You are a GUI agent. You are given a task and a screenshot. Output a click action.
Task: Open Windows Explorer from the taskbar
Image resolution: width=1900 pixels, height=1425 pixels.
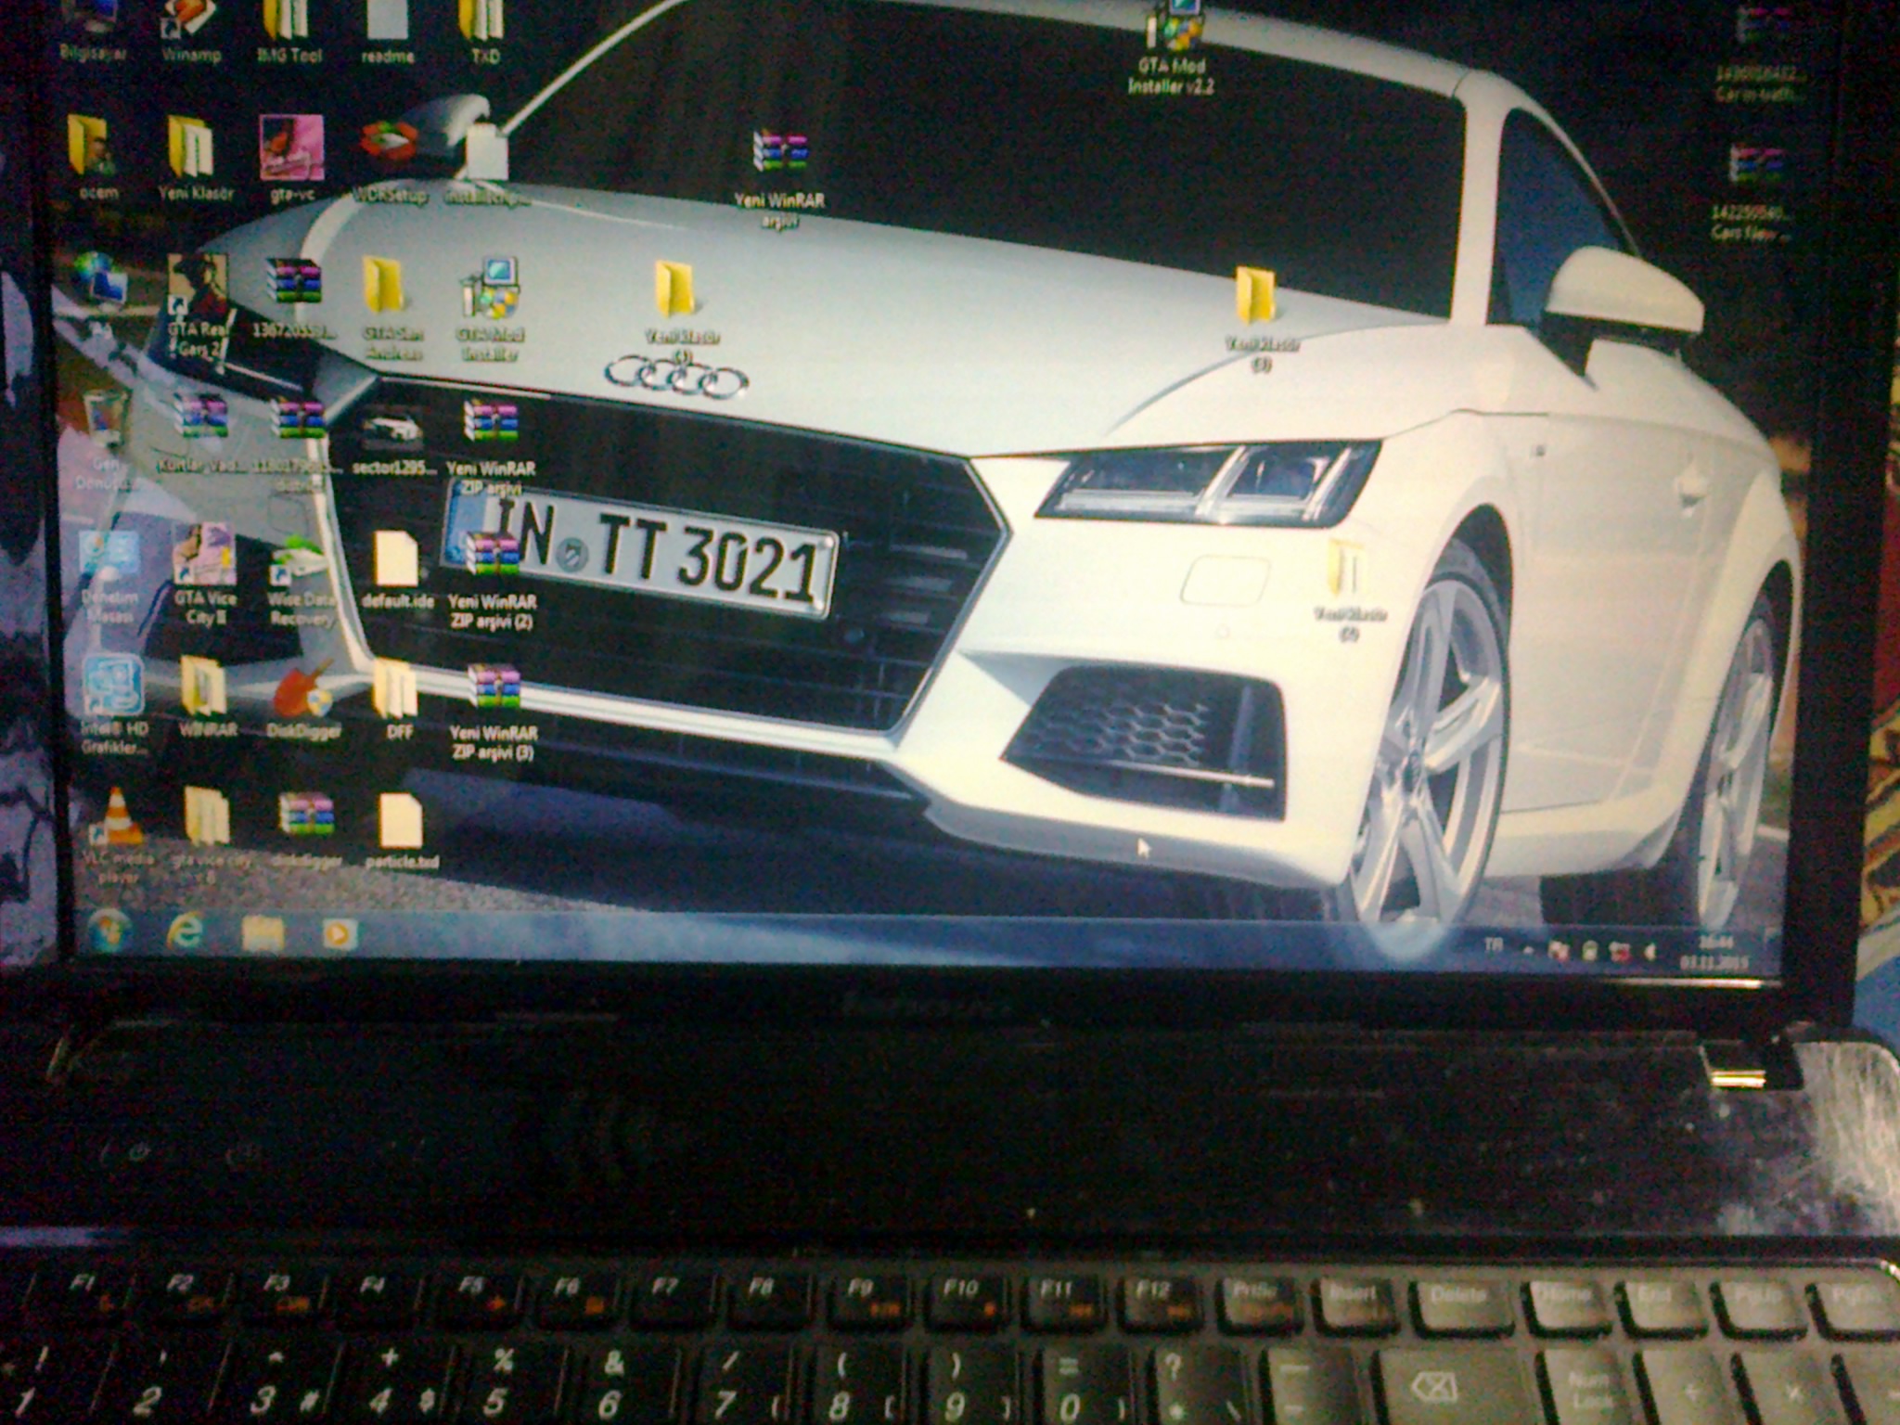[x=263, y=934]
